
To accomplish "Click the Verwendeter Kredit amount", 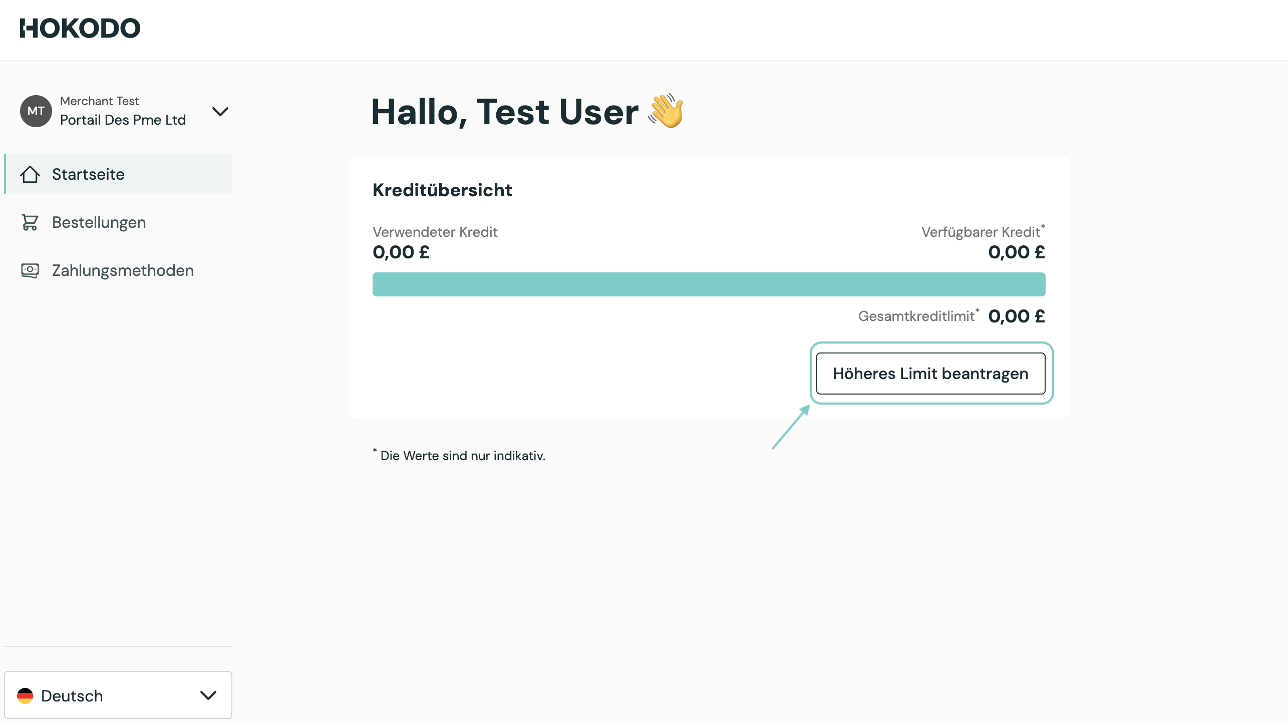I will 401,252.
